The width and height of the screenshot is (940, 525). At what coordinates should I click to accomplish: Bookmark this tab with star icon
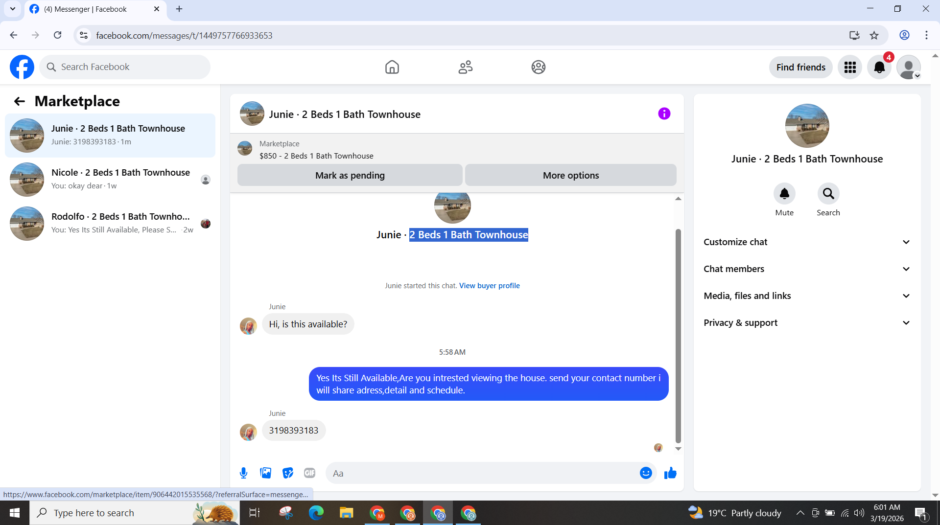[874, 35]
